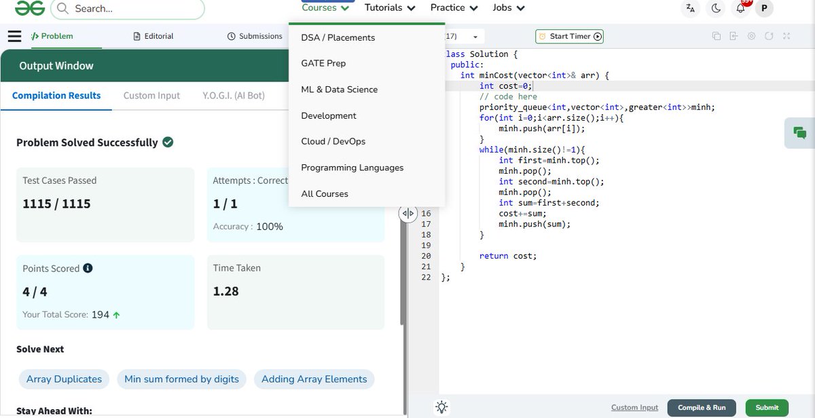Click the 'minh.push(sum);' code line
The width and height of the screenshot is (815, 418).
[535, 224]
